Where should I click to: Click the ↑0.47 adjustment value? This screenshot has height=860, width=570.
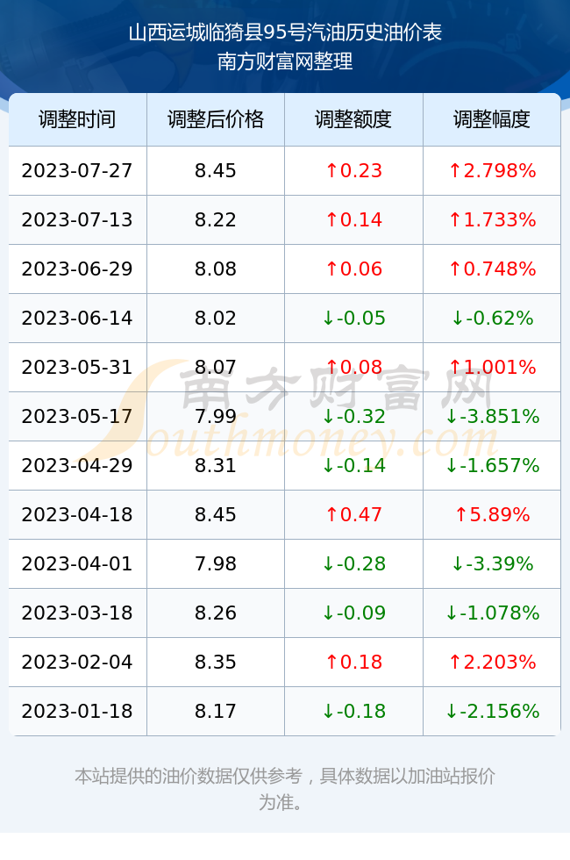point(353,514)
